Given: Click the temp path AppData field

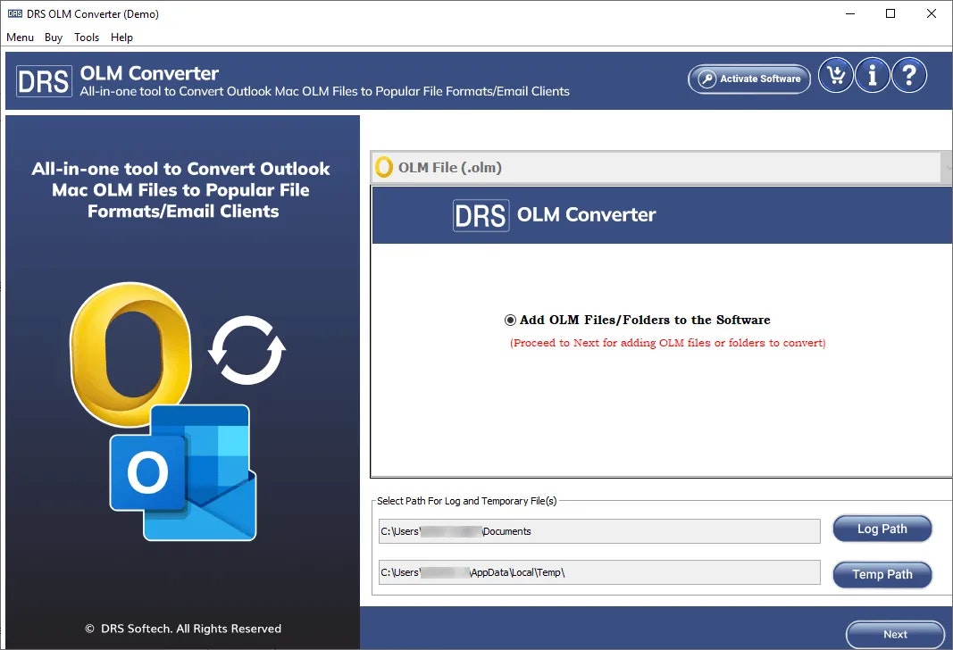Looking at the screenshot, I should pyautogui.click(x=599, y=572).
